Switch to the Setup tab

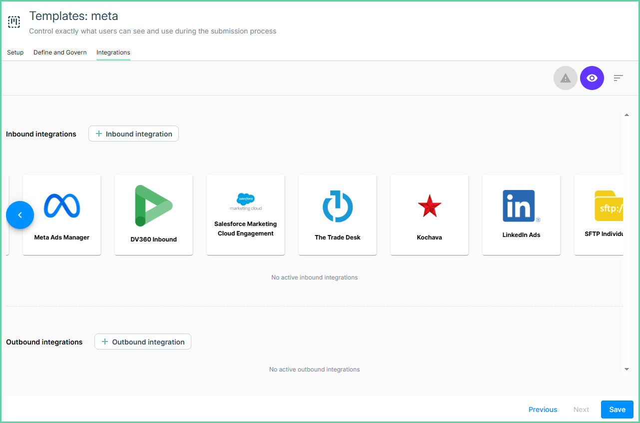(x=15, y=52)
